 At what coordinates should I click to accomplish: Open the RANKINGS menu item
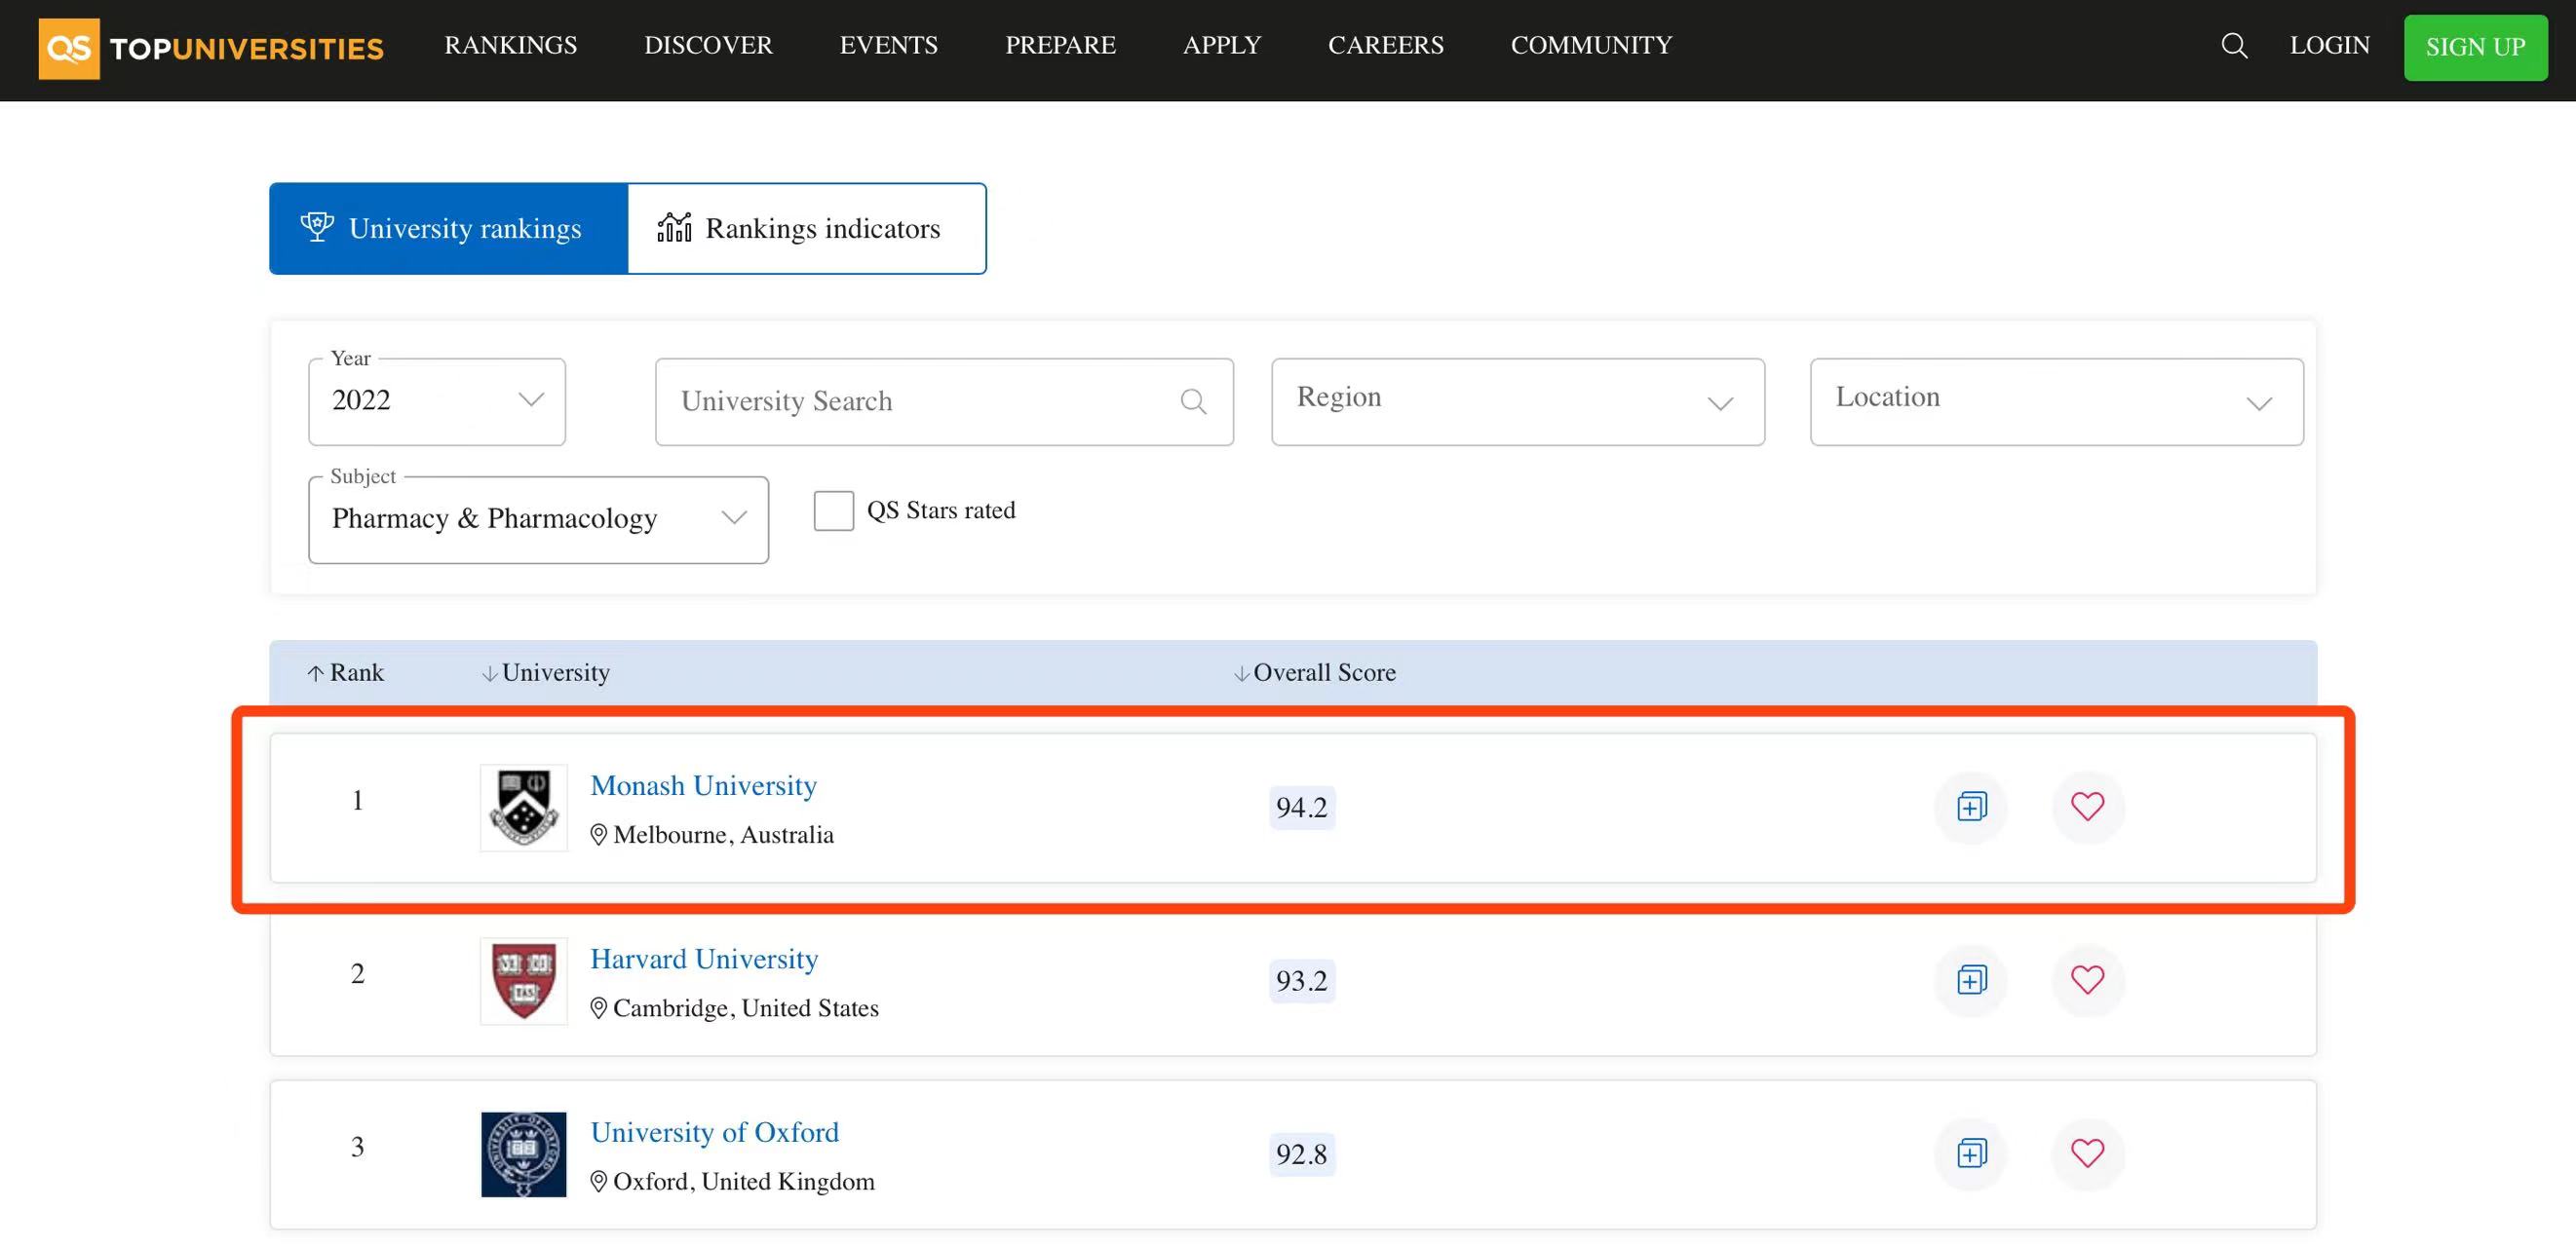pos(510,45)
